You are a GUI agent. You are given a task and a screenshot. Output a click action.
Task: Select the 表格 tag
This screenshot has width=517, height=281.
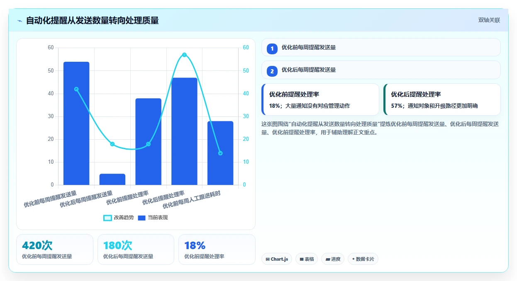307,259
